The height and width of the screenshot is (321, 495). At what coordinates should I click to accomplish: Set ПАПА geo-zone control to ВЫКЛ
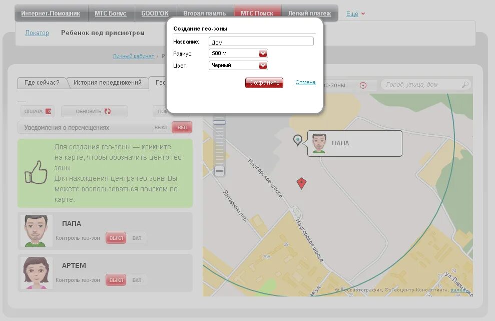point(116,238)
